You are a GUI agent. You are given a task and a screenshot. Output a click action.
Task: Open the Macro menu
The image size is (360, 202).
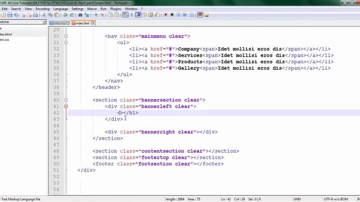click(92, 9)
